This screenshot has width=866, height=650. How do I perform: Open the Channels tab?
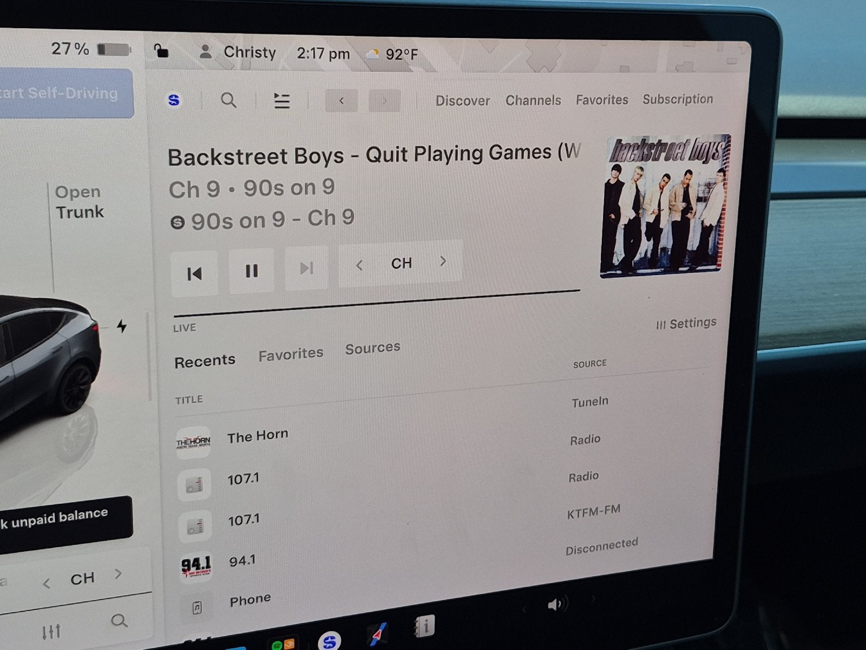533,100
